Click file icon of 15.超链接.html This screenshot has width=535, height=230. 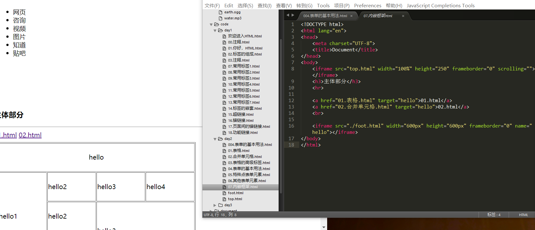click(224, 115)
